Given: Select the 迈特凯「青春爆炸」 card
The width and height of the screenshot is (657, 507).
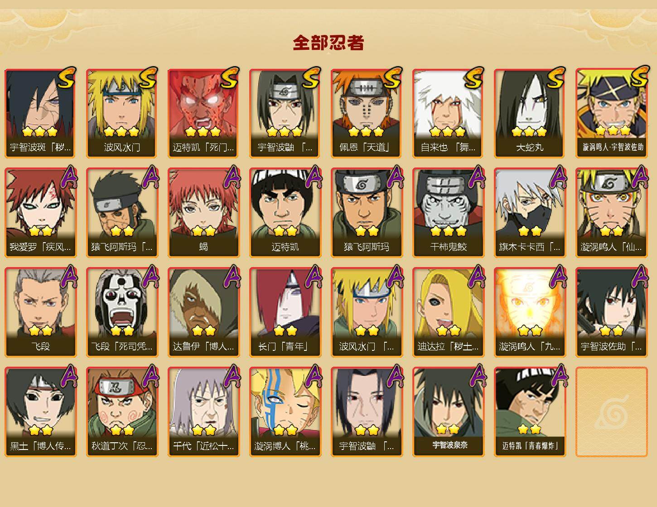Looking at the screenshot, I should tap(530, 412).
